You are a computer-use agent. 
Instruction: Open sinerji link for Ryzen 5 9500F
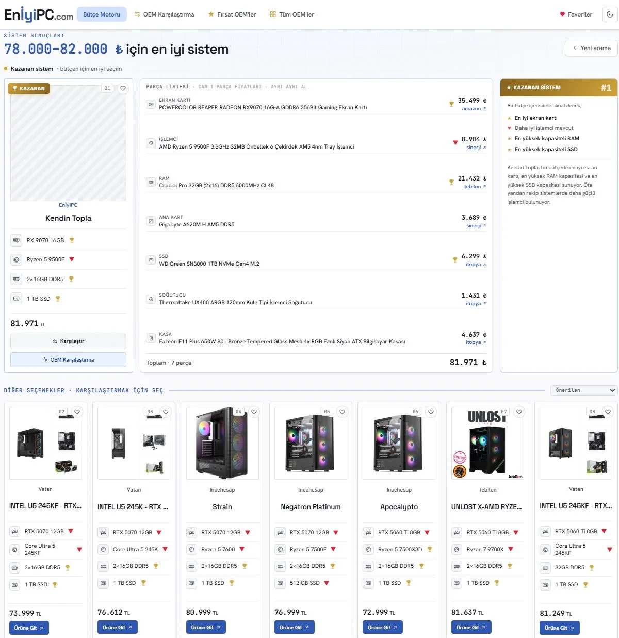[x=476, y=148]
